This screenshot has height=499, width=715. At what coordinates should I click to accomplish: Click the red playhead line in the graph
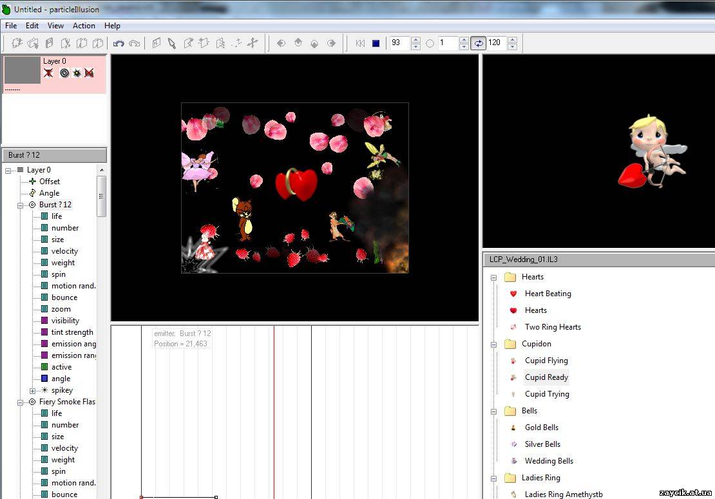pyautogui.click(x=274, y=412)
